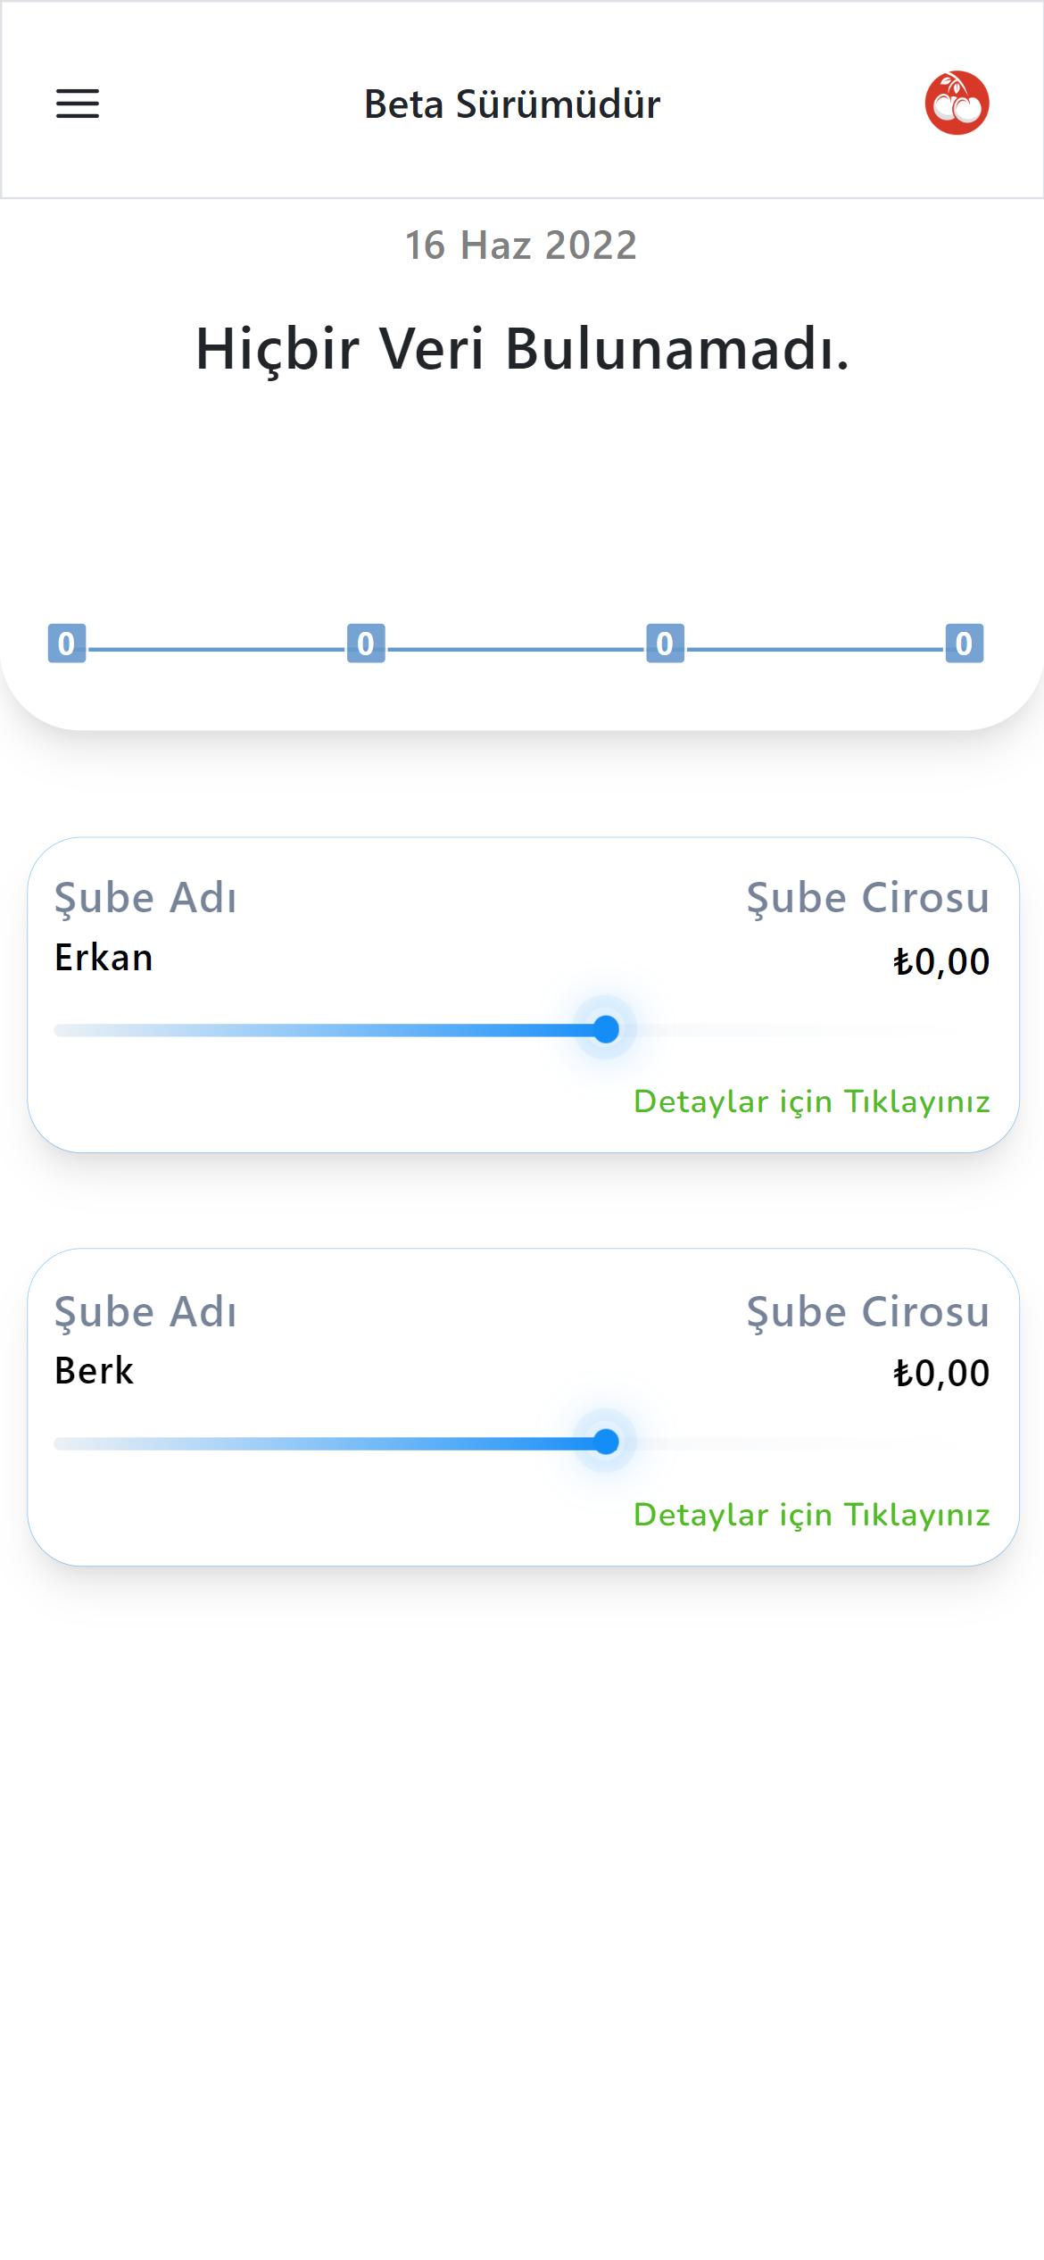Open details link for Erkan branch
The image size is (1044, 2260).
point(812,1101)
